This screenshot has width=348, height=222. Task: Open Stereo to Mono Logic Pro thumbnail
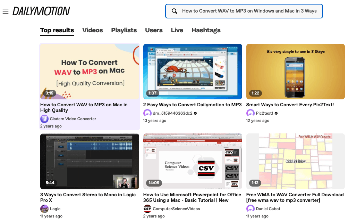point(90,161)
